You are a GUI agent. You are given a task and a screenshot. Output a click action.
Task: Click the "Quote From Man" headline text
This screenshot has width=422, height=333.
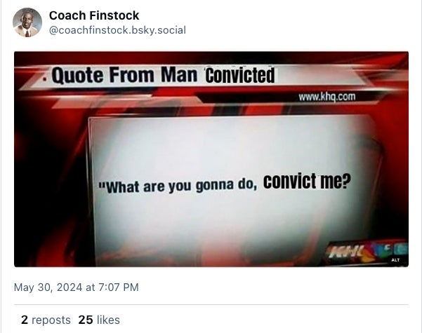point(125,75)
